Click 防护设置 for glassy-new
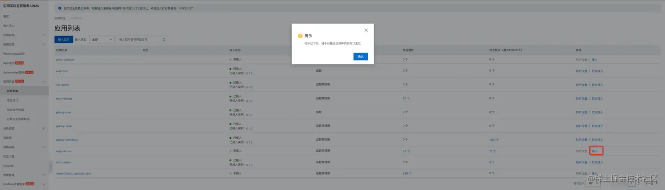 click(x=581, y=112)
